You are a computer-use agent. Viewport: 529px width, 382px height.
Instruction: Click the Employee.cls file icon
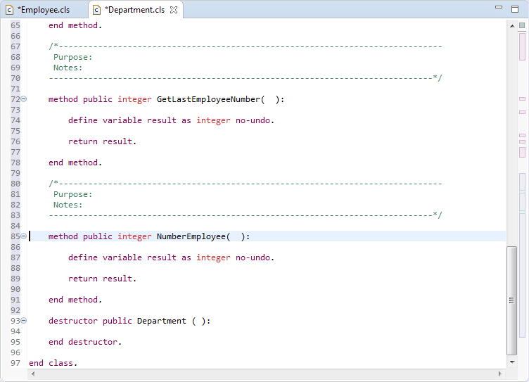[x=10, y=10]
